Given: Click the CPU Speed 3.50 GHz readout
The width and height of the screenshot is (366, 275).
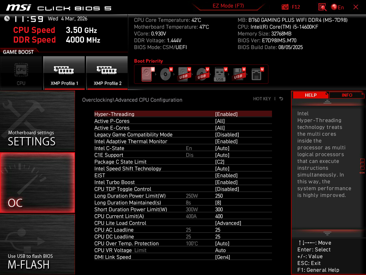Looking at the screenshot, I should point(55,30).
